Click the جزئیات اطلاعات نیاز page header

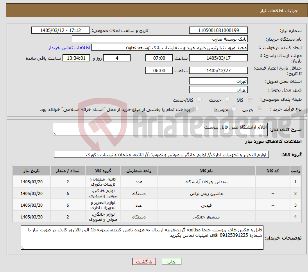pos(279,11)
